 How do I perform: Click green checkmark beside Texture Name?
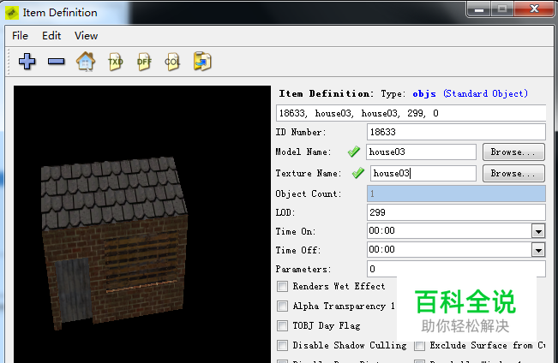(x=358, y=173)
